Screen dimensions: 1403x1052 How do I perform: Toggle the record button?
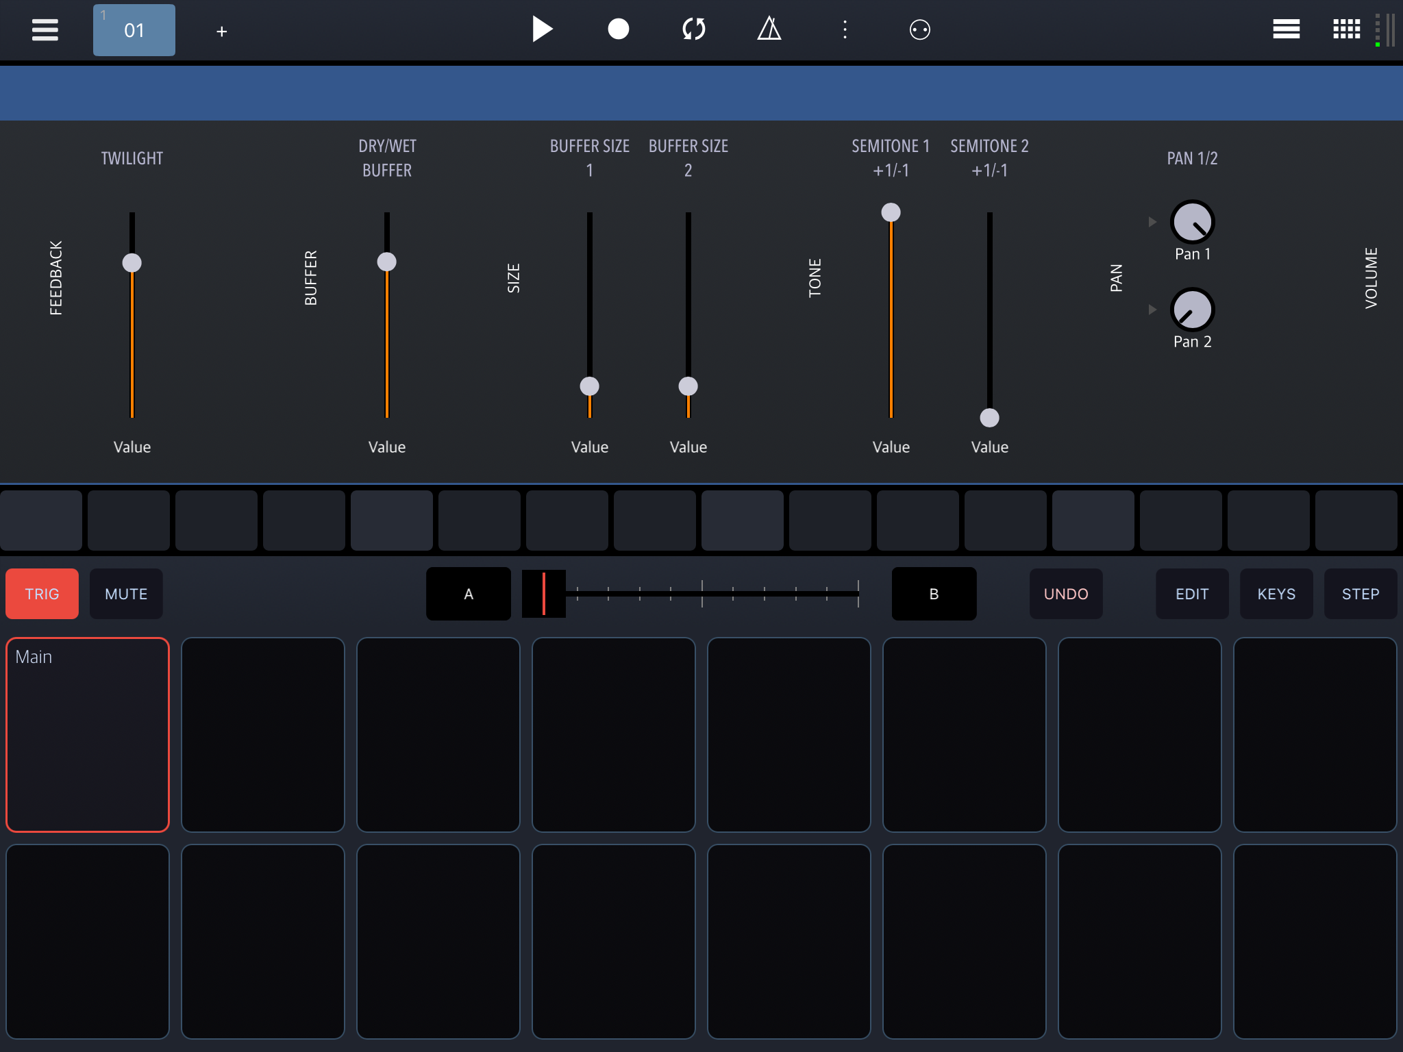(x=618, y=29)
